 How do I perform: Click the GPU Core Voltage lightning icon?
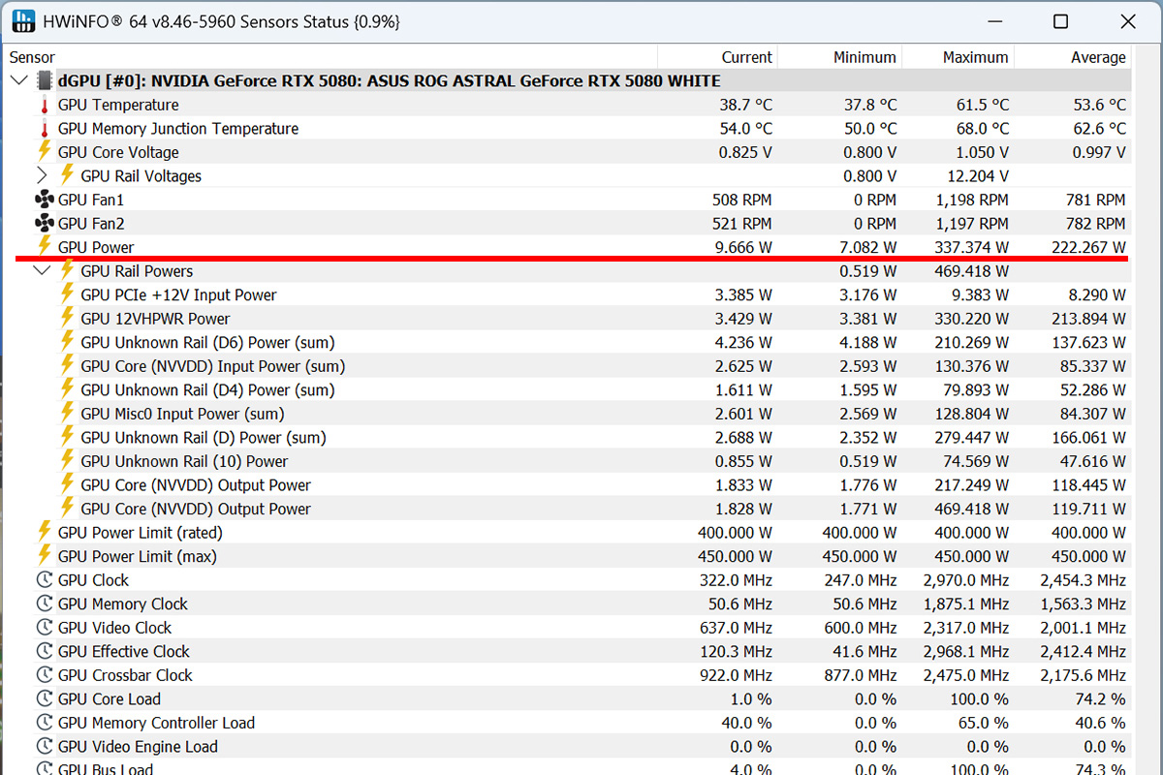(x=44, y=152)
